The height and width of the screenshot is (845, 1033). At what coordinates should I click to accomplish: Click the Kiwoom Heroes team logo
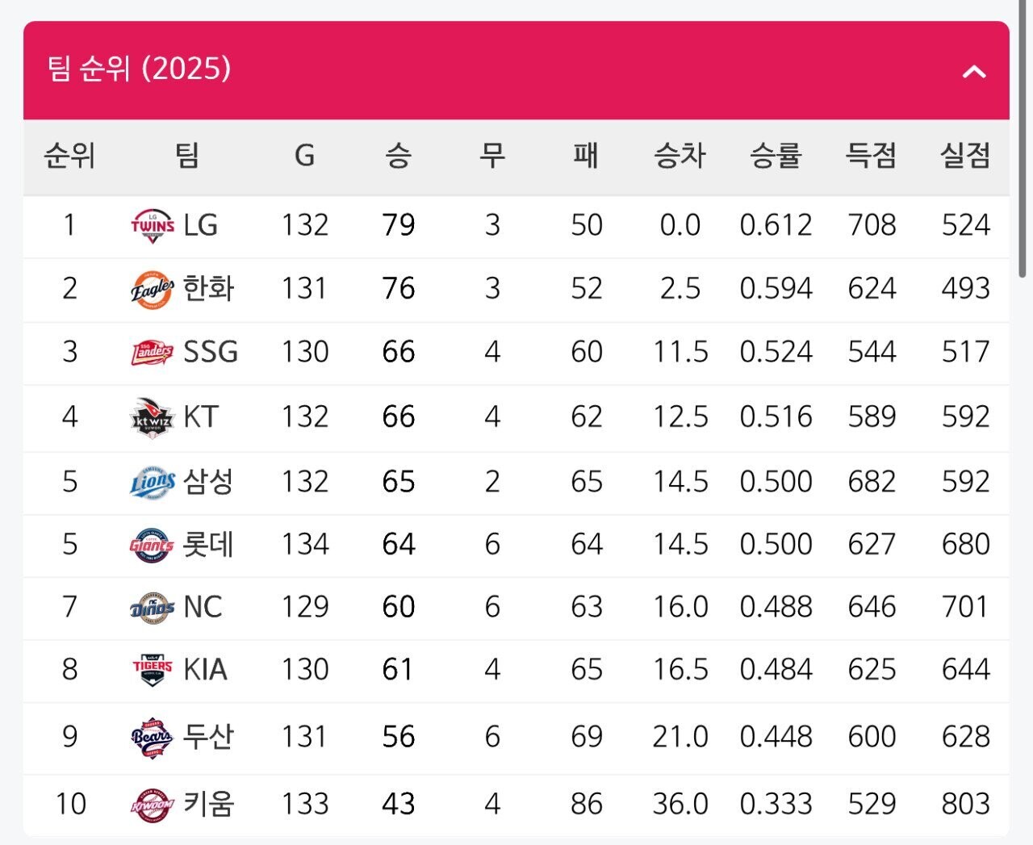153,805
